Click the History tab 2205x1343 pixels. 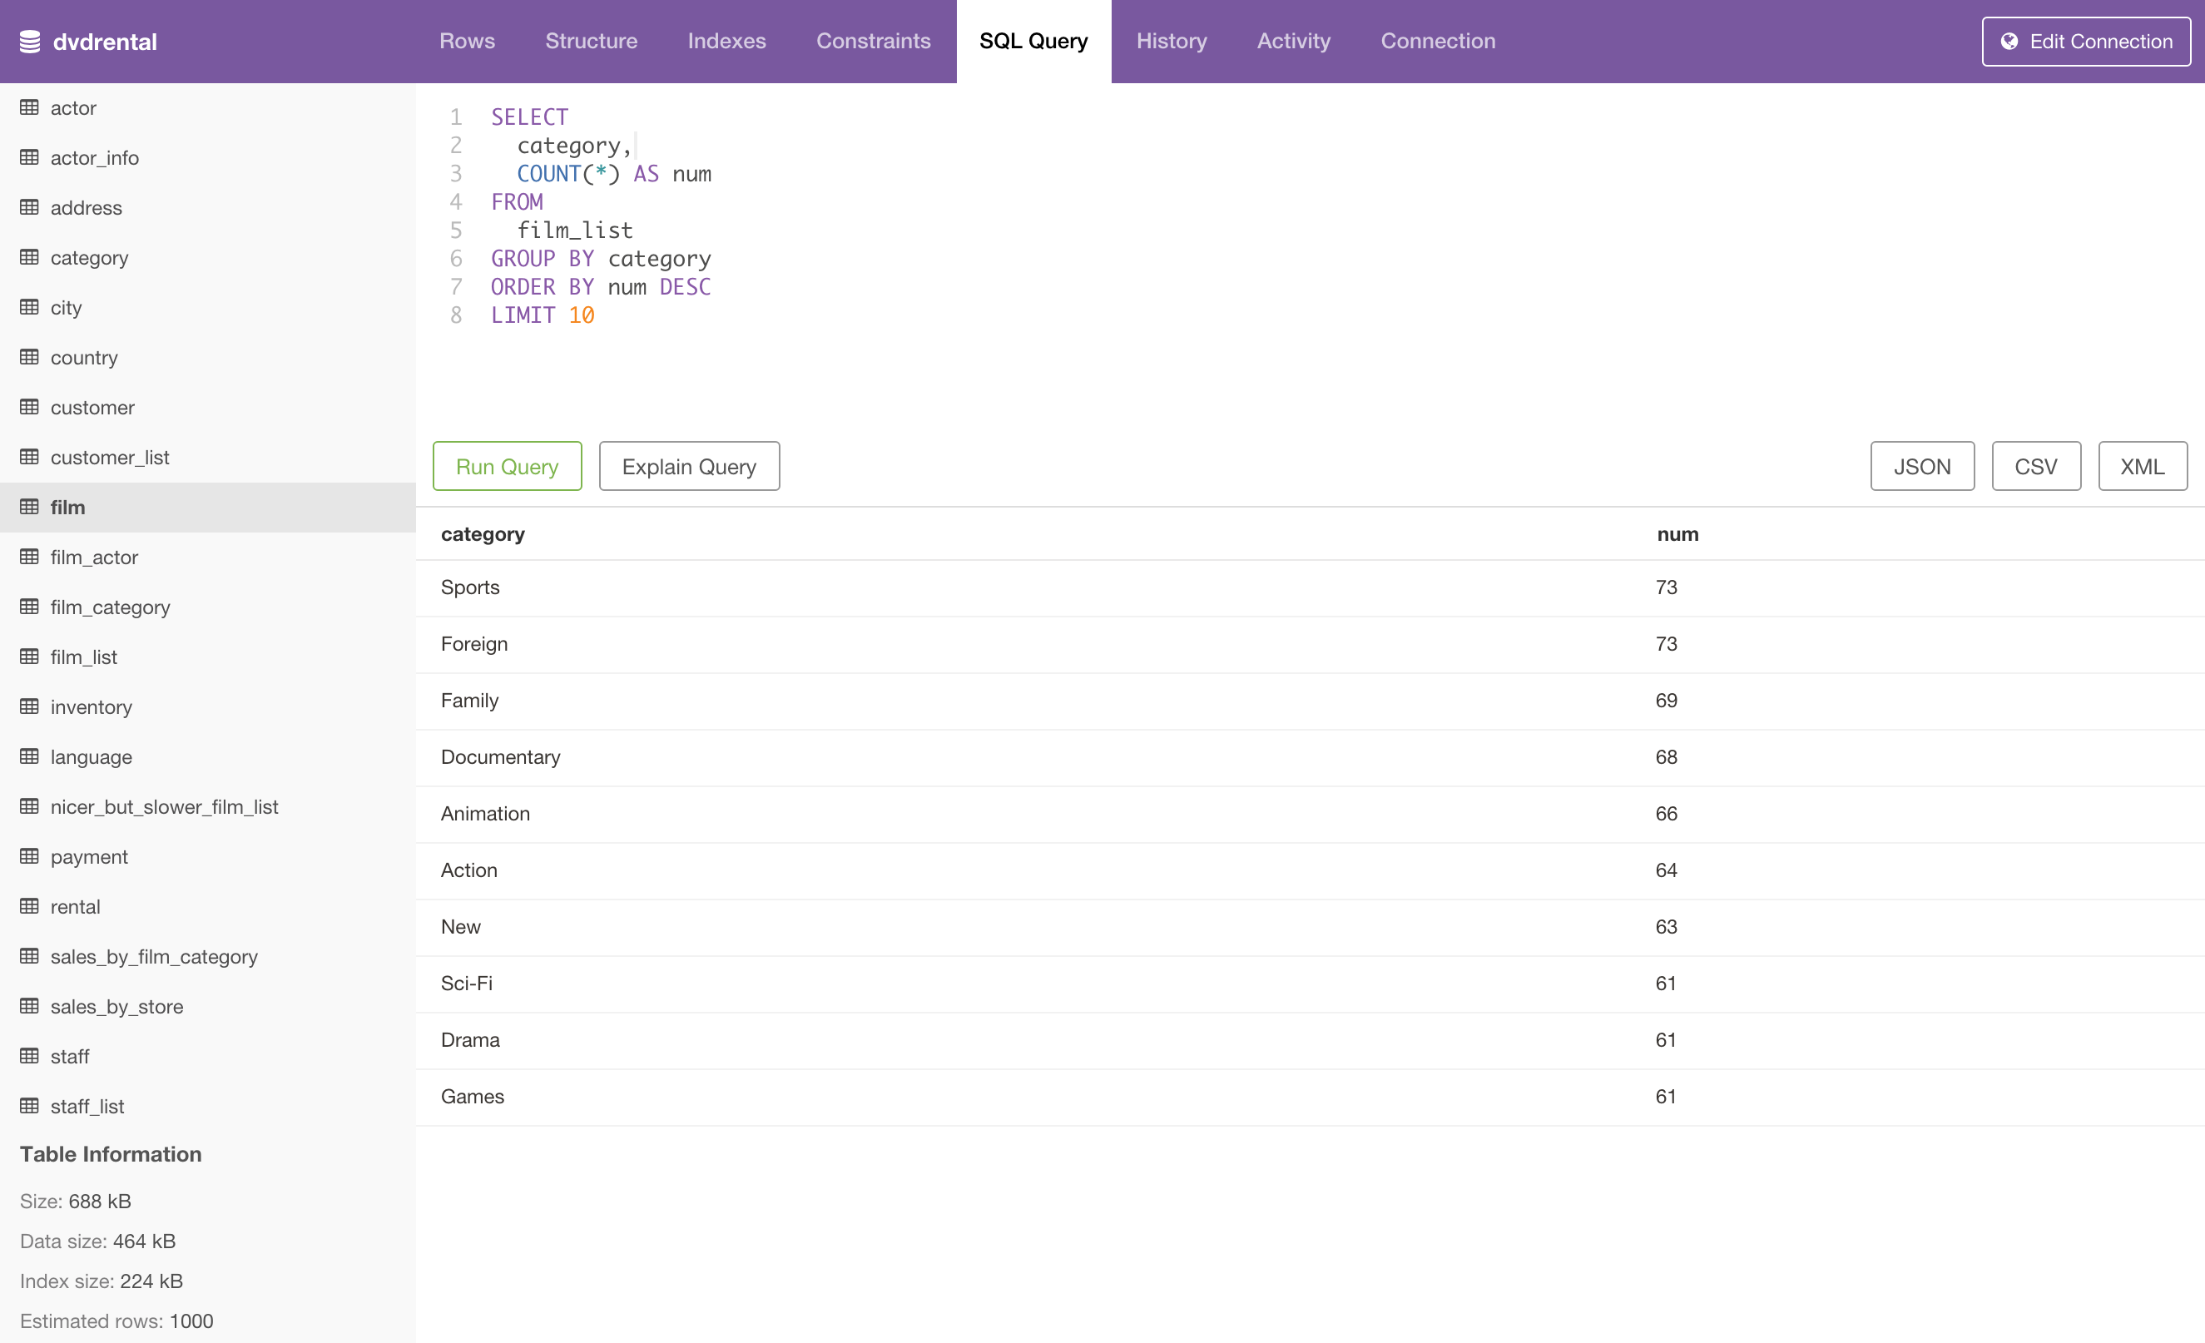1172,41
